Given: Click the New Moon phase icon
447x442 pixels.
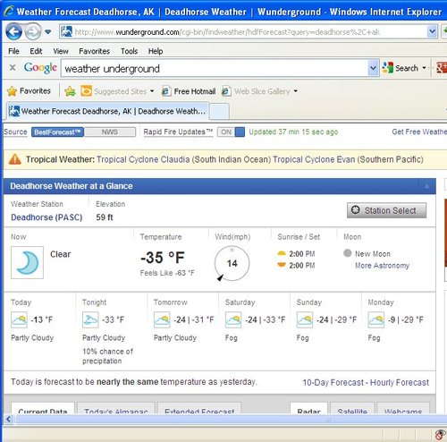Looking at the screenshot, I should point(348,253).
